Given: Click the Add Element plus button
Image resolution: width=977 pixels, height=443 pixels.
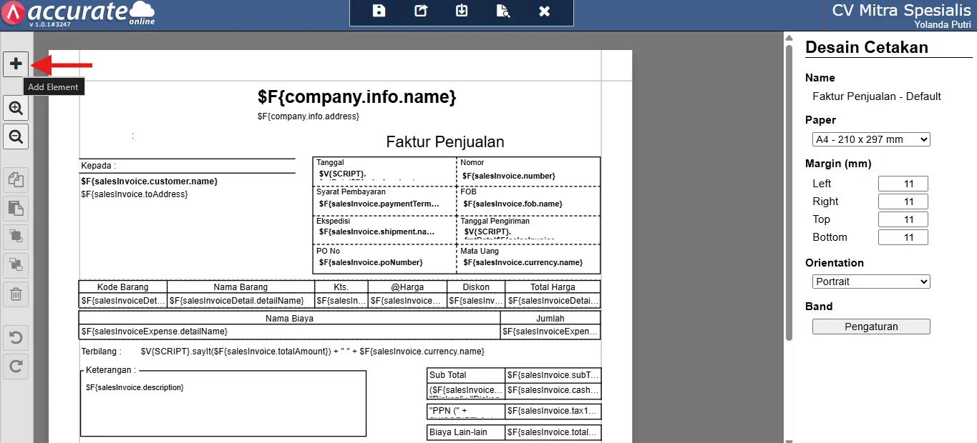Looking at the screenshot, I should [x=16, y=64].
